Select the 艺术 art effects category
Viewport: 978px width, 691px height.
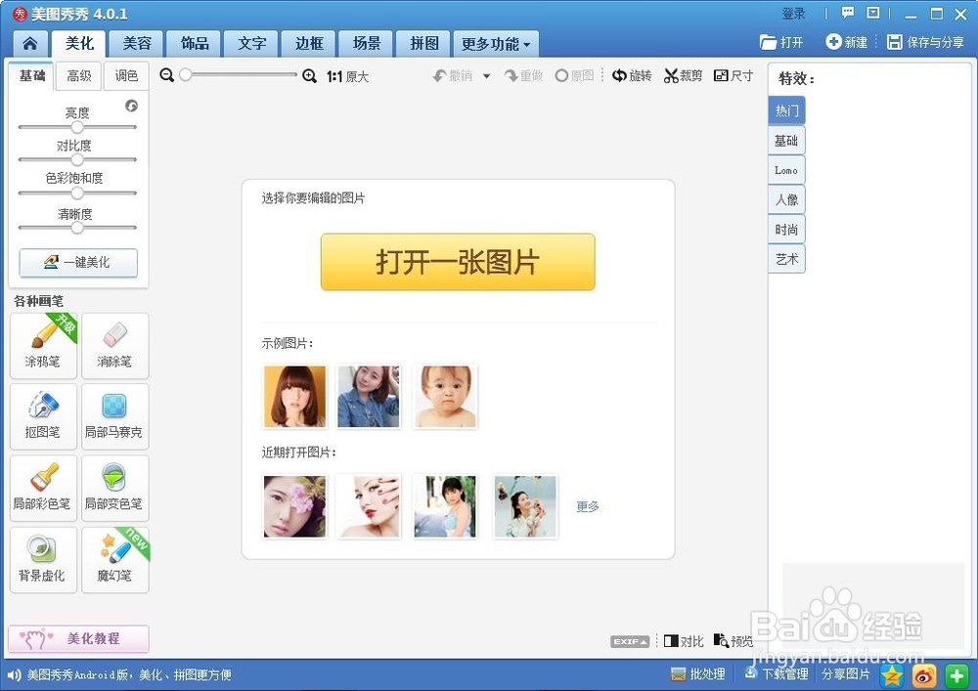[x=786, y=259]
